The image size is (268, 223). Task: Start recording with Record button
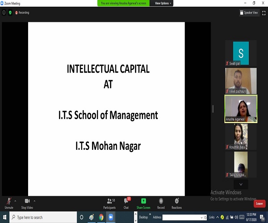pyautogui.click(x=161, y=203)
